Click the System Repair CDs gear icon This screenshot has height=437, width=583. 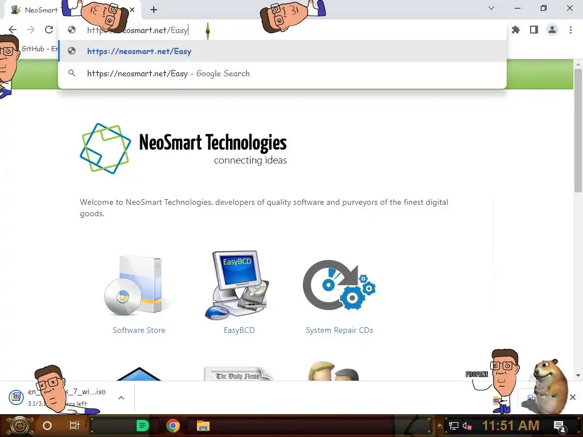click(339, 285)
